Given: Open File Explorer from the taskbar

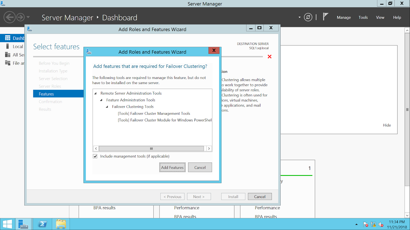Looking at the screenshot, I should point(61,224).
